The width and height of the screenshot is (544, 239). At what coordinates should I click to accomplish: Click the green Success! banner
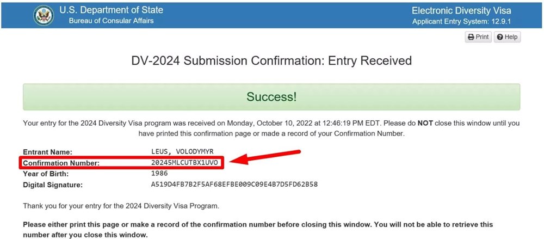coord(271,97)
